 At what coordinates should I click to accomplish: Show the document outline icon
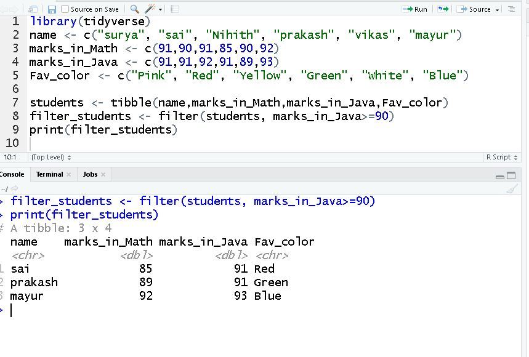(512, 9)
